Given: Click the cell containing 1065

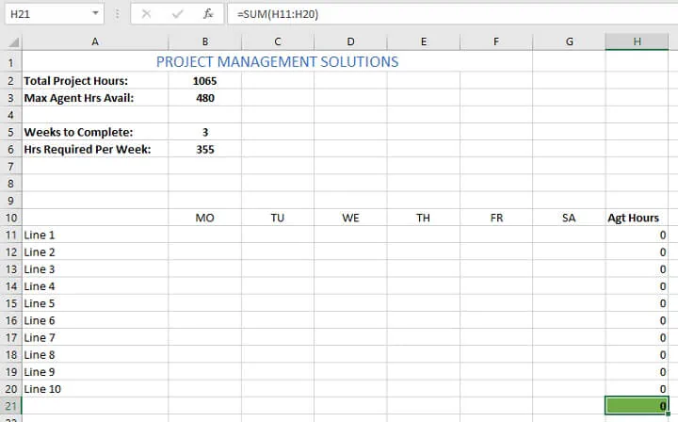Looking at the screenshot, I should [205, 81].
